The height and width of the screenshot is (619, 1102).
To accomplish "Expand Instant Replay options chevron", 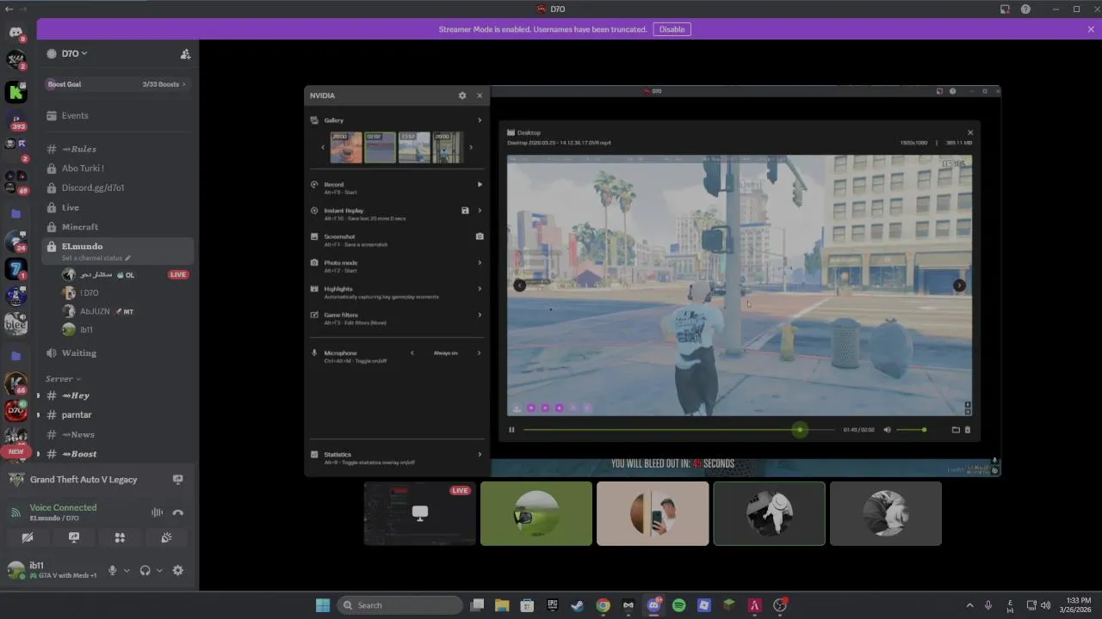I will tap(480, 211).
